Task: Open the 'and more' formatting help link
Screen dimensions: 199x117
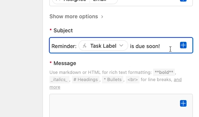Action: 115,83
